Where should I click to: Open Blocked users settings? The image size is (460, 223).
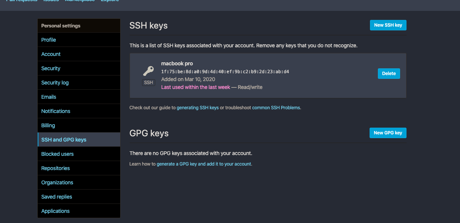click(57, 154)
